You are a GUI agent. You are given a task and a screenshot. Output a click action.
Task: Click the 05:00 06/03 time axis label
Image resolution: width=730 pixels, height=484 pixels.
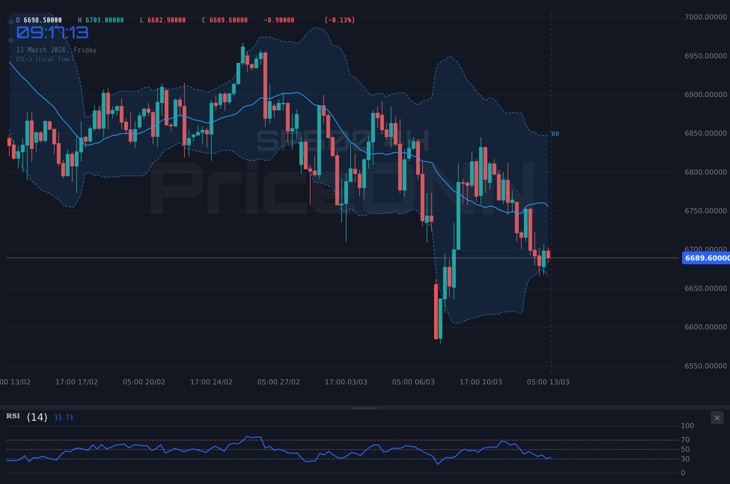coord(414,382)
